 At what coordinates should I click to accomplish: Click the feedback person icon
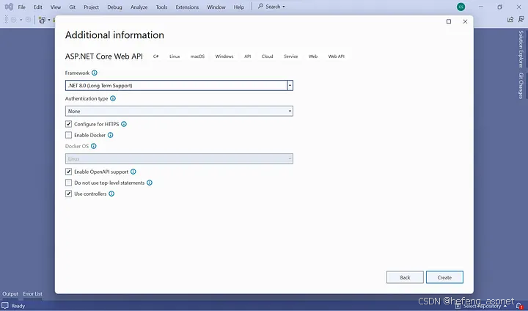coord(521,20)
